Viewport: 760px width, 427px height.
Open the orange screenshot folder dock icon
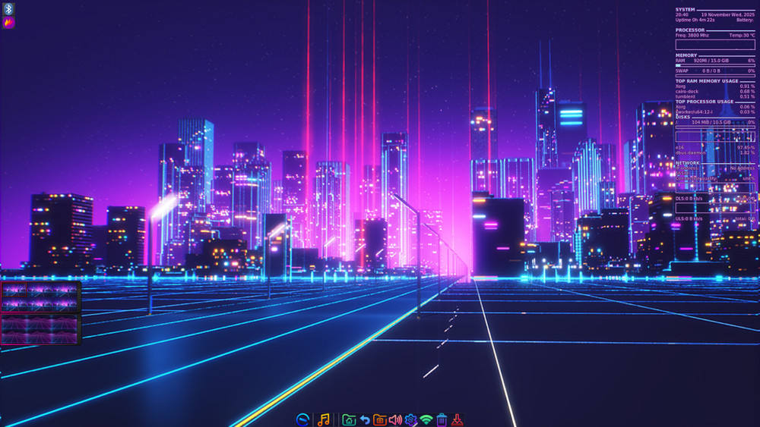(380, 419)
